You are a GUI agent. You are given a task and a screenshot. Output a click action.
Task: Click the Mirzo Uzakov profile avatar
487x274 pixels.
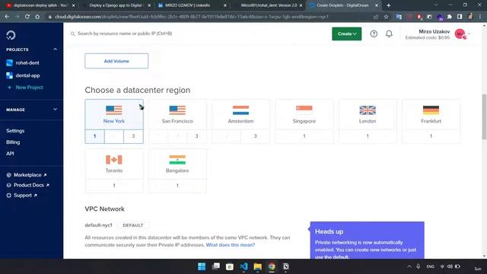click(x=460, y=33)
